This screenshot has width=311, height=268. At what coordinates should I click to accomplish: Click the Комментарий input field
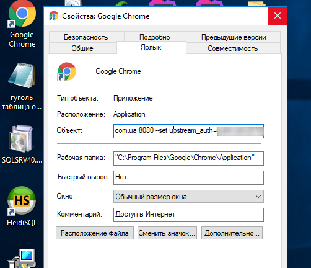(x=188, y=215)
